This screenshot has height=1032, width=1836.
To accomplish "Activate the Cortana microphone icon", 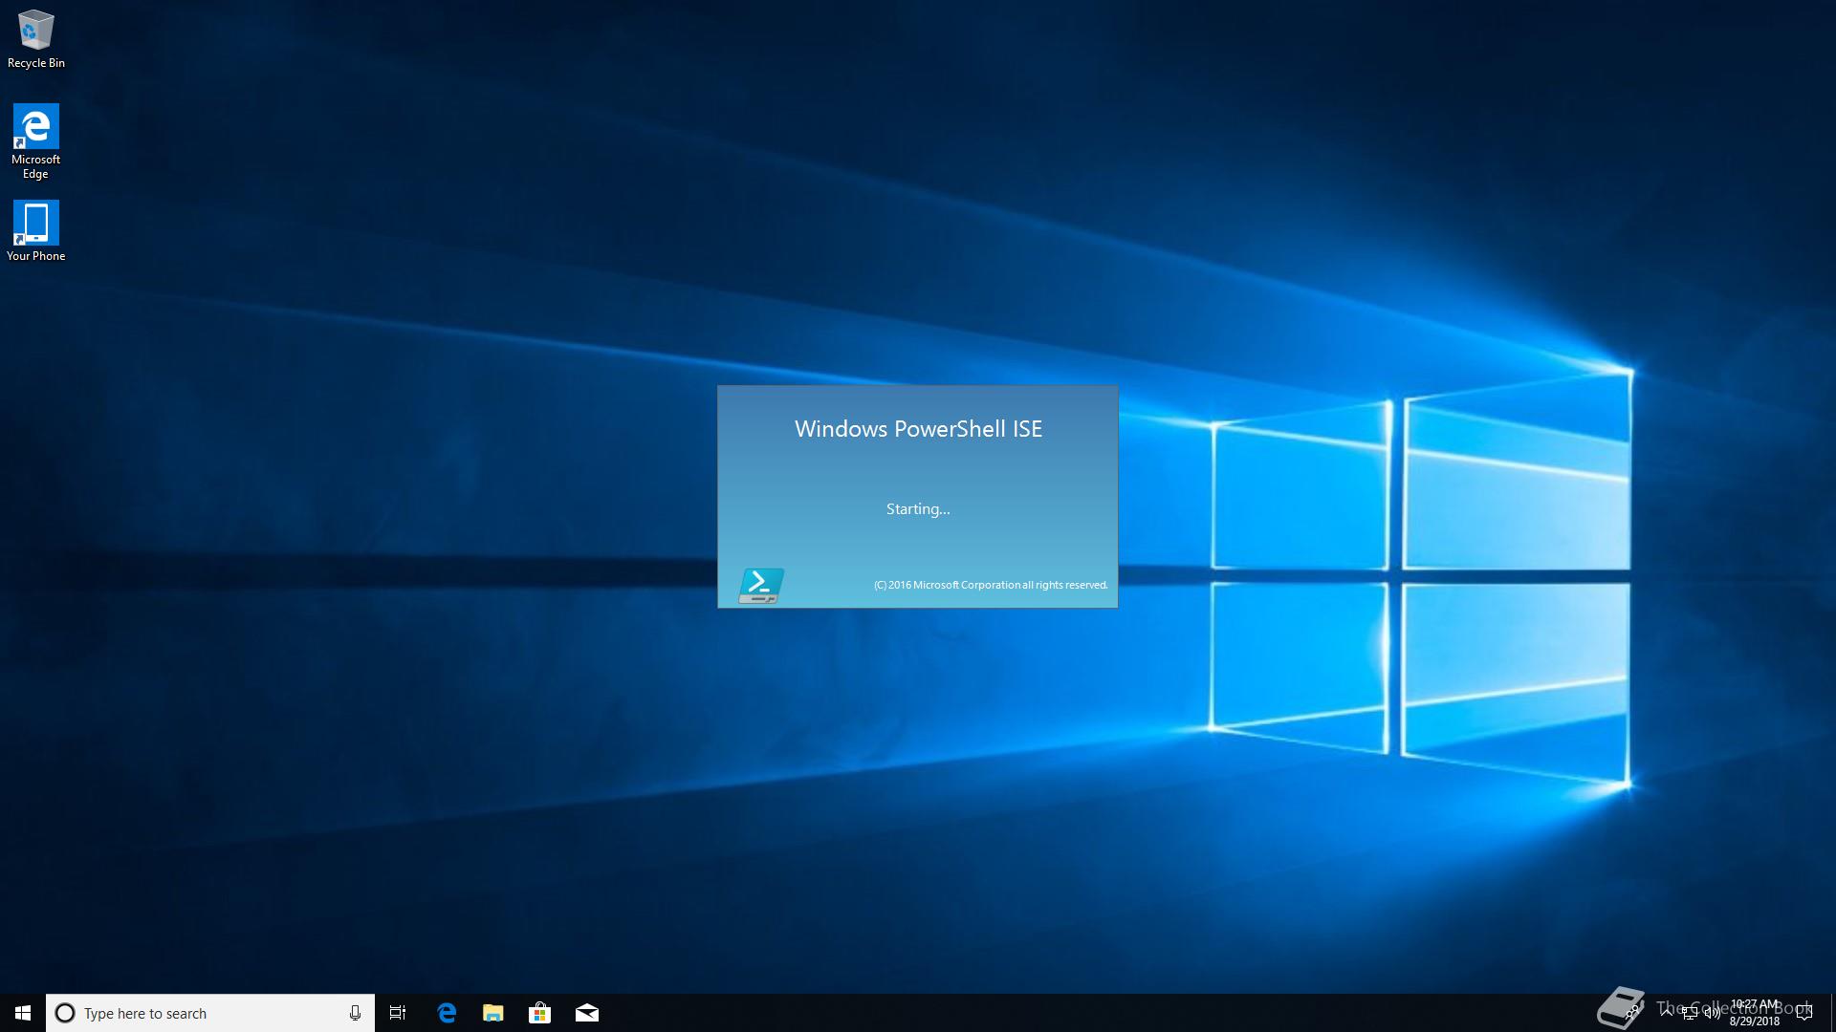I will pos(355,1013).
